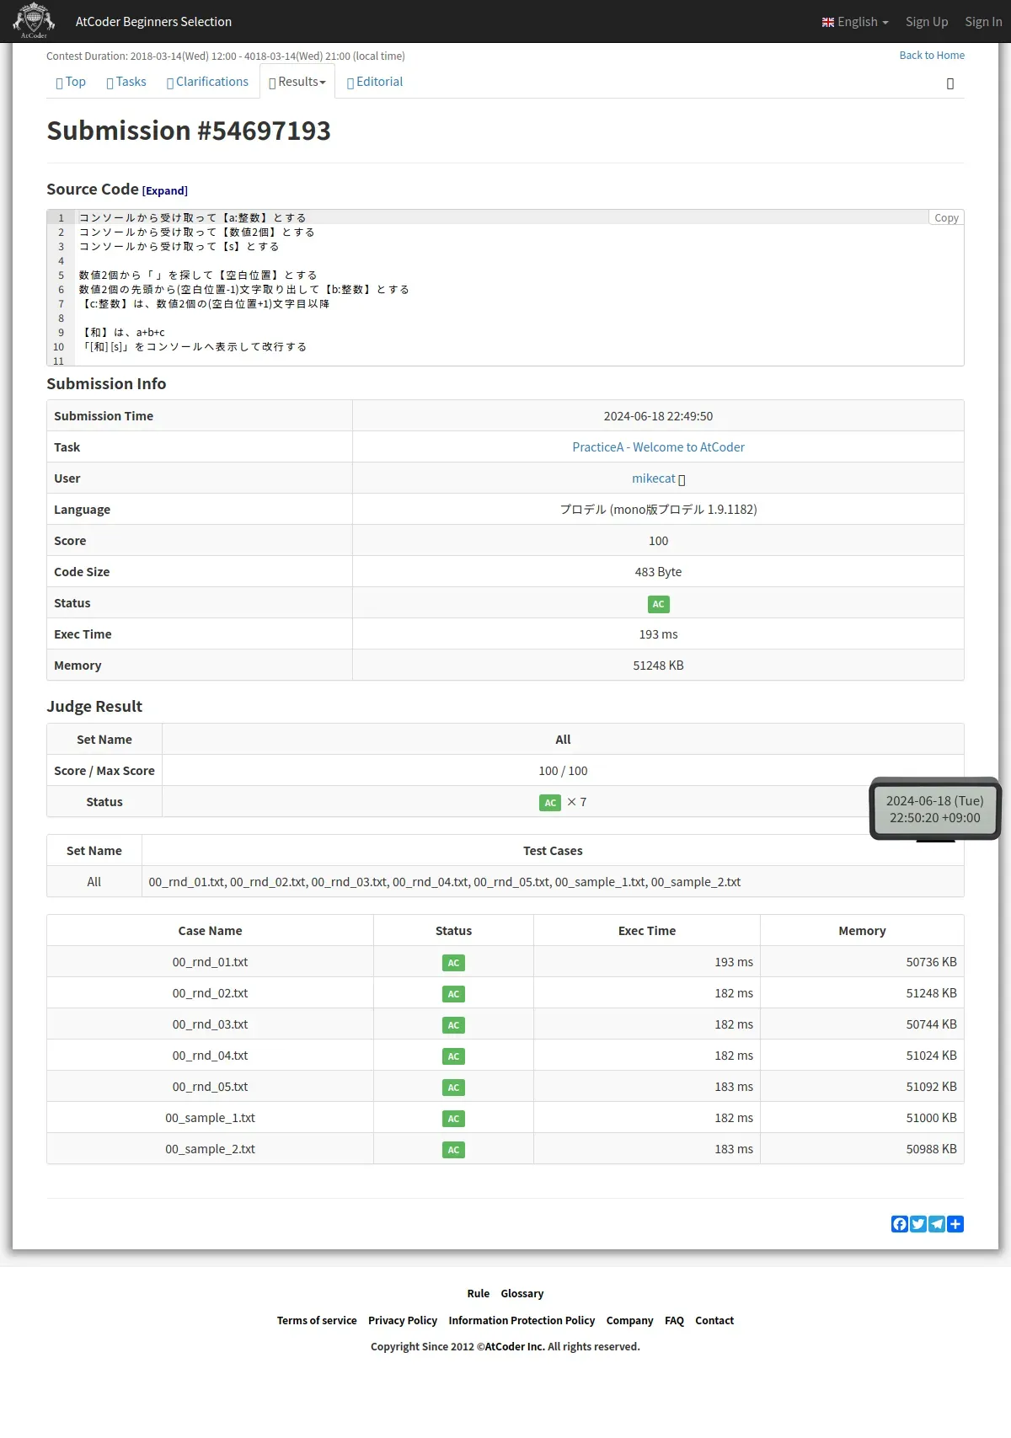
Task: Click the Test Cases list cell
Action: [553, 882]
